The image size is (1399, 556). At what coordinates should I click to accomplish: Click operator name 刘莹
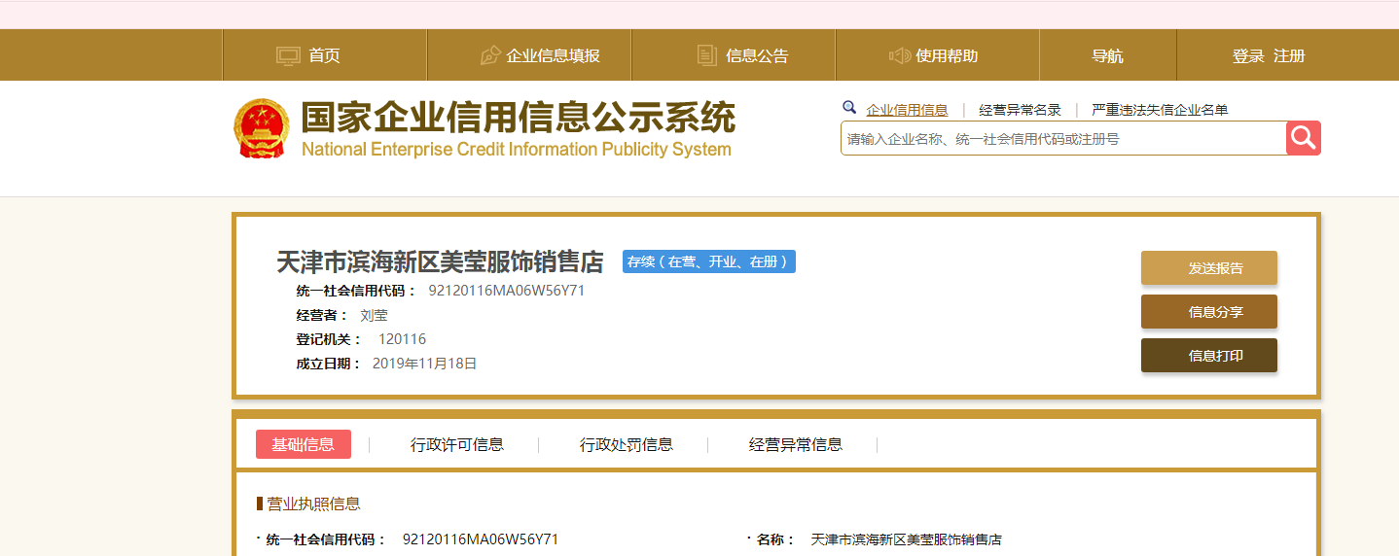(x=374, y=315)
